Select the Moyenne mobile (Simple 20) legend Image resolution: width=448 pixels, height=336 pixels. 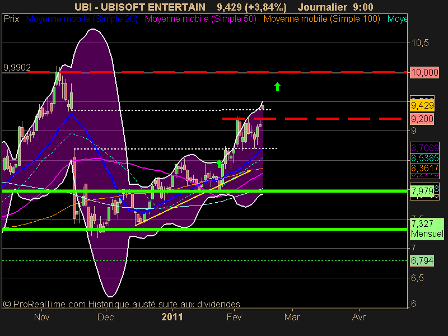coord(82,19)
